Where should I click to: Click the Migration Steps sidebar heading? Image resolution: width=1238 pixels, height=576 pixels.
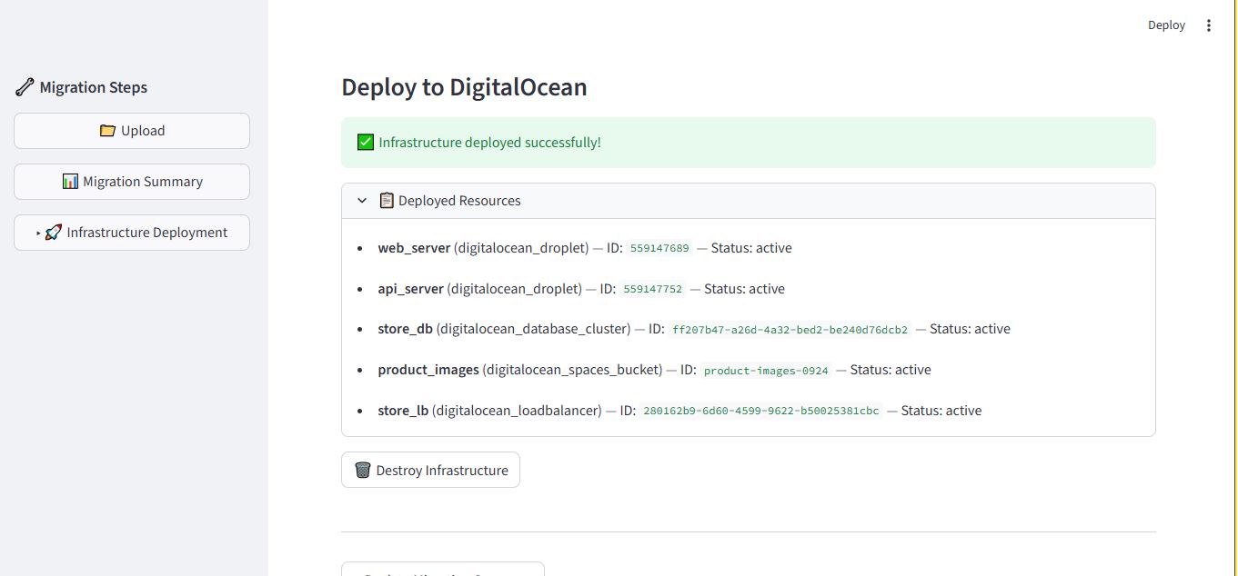(x=93, y=88)
